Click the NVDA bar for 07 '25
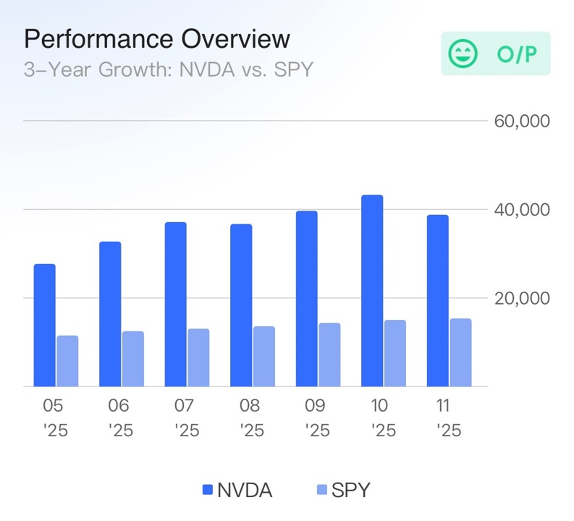574x521 pixels. pyautogui.click(x=176, y=304)
